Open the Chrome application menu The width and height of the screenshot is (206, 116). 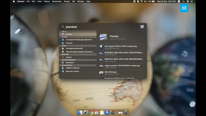(x=21, y=1)
